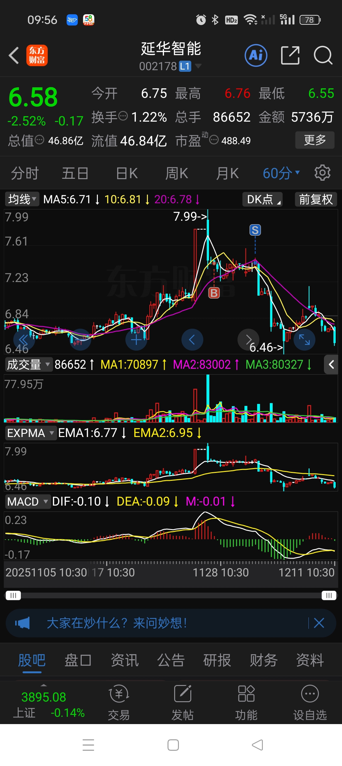The image size is (342, 766).
Task: Tap the L1 level badge
Action: click(x=185, y=66)
